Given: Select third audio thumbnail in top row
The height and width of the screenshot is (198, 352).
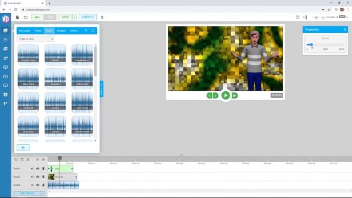Looking at the screenshot, I should tap(82, 54).
